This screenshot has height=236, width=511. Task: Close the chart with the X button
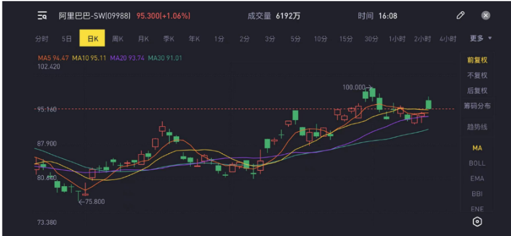point(486,15)
